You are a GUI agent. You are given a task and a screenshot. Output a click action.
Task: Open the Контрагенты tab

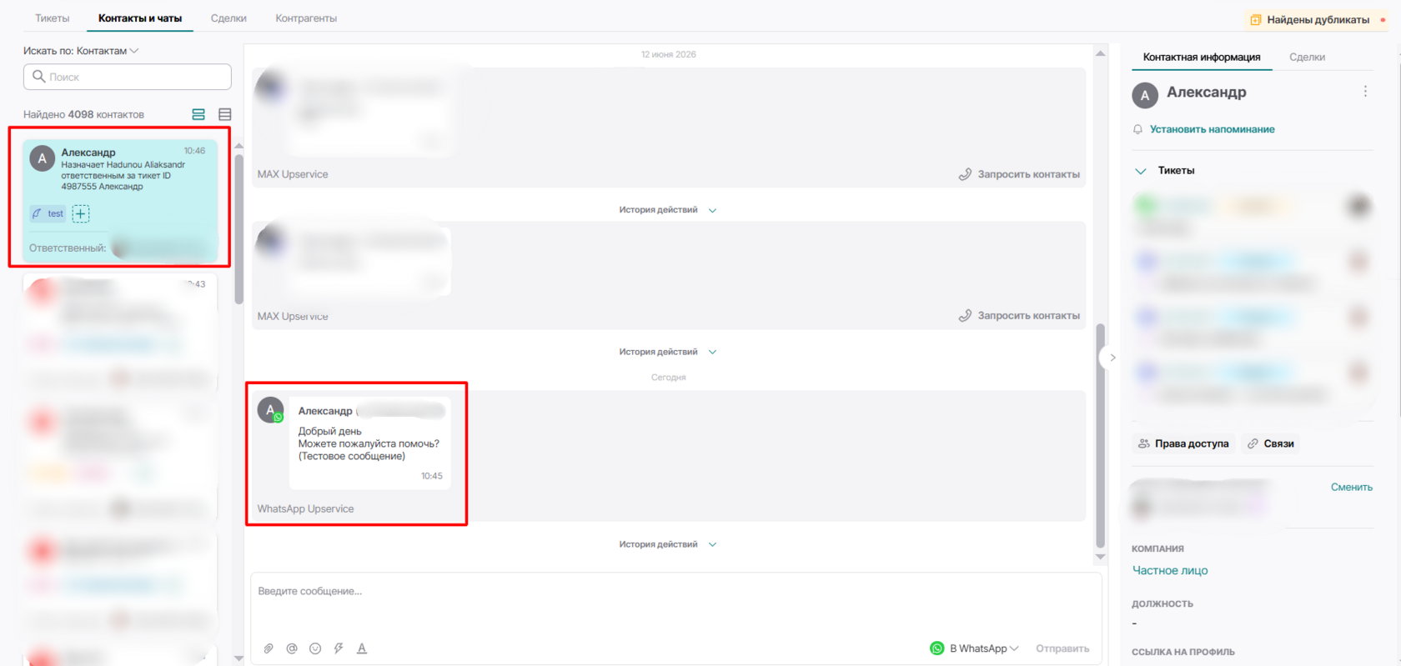click(x=306, y=18)
